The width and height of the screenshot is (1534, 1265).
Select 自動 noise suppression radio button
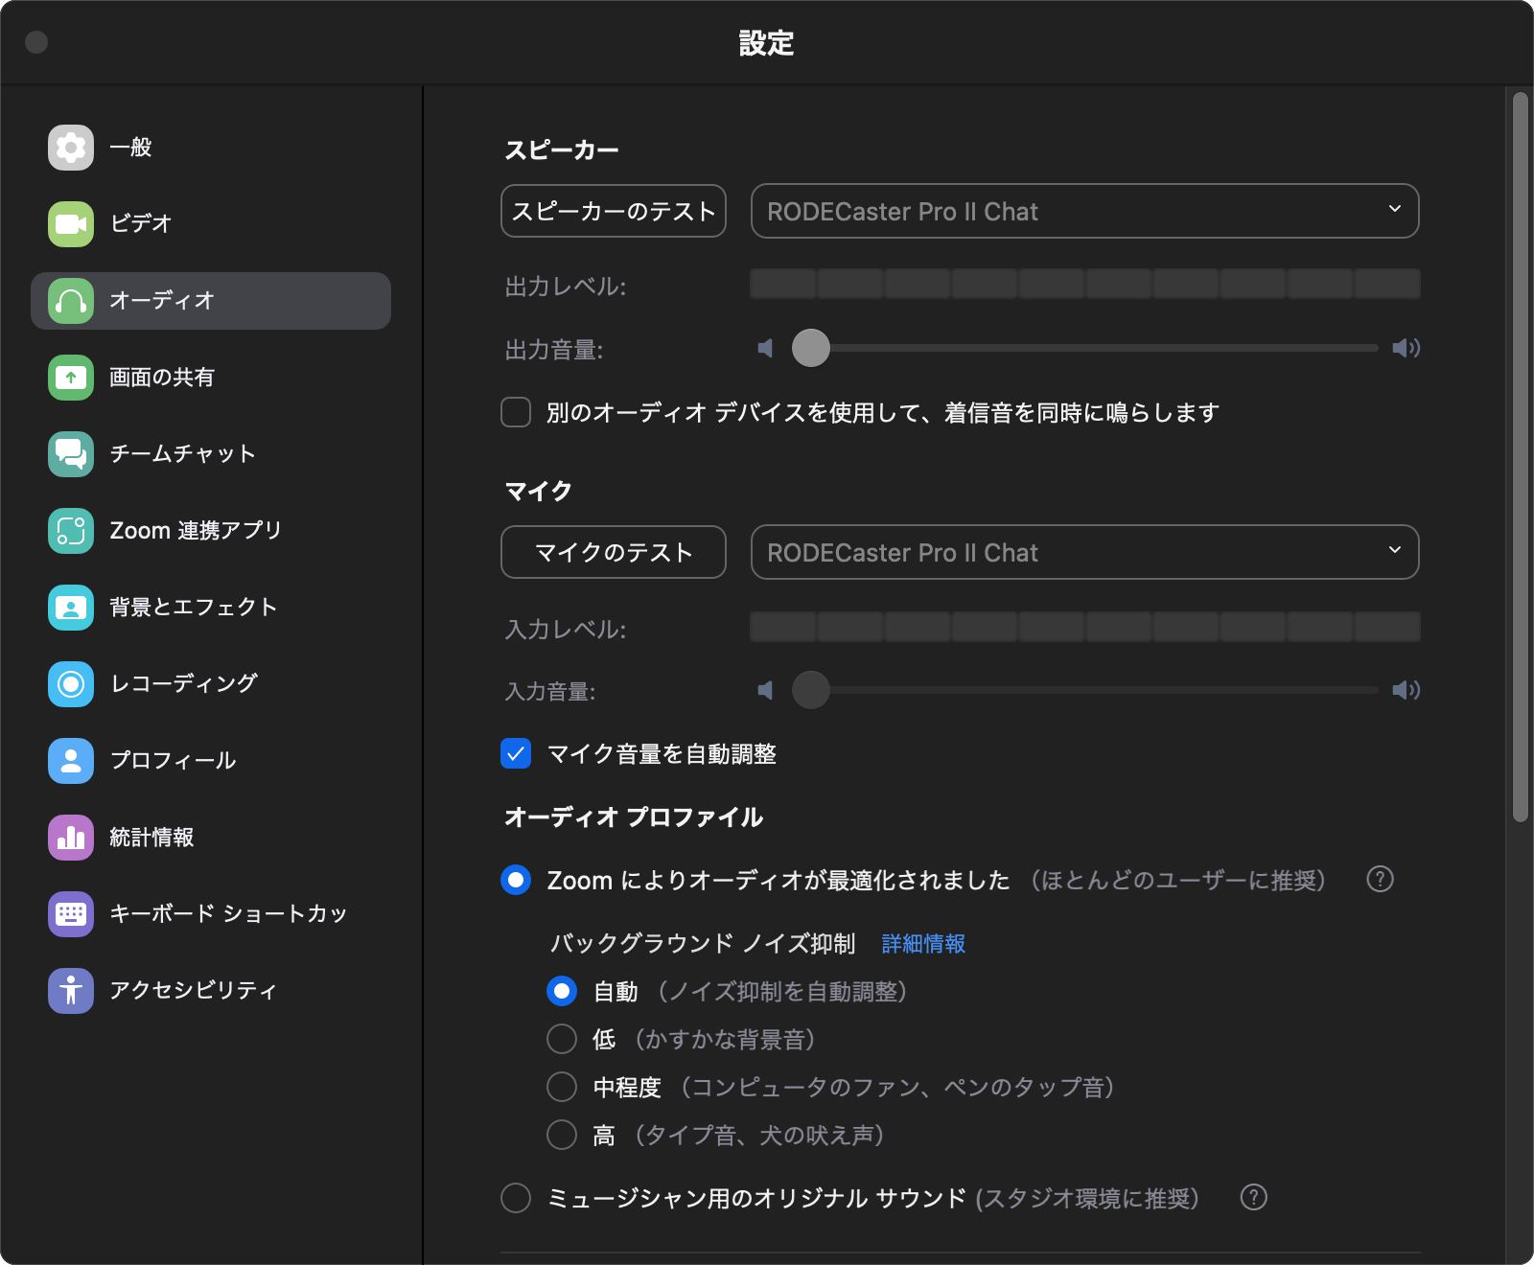562,991
